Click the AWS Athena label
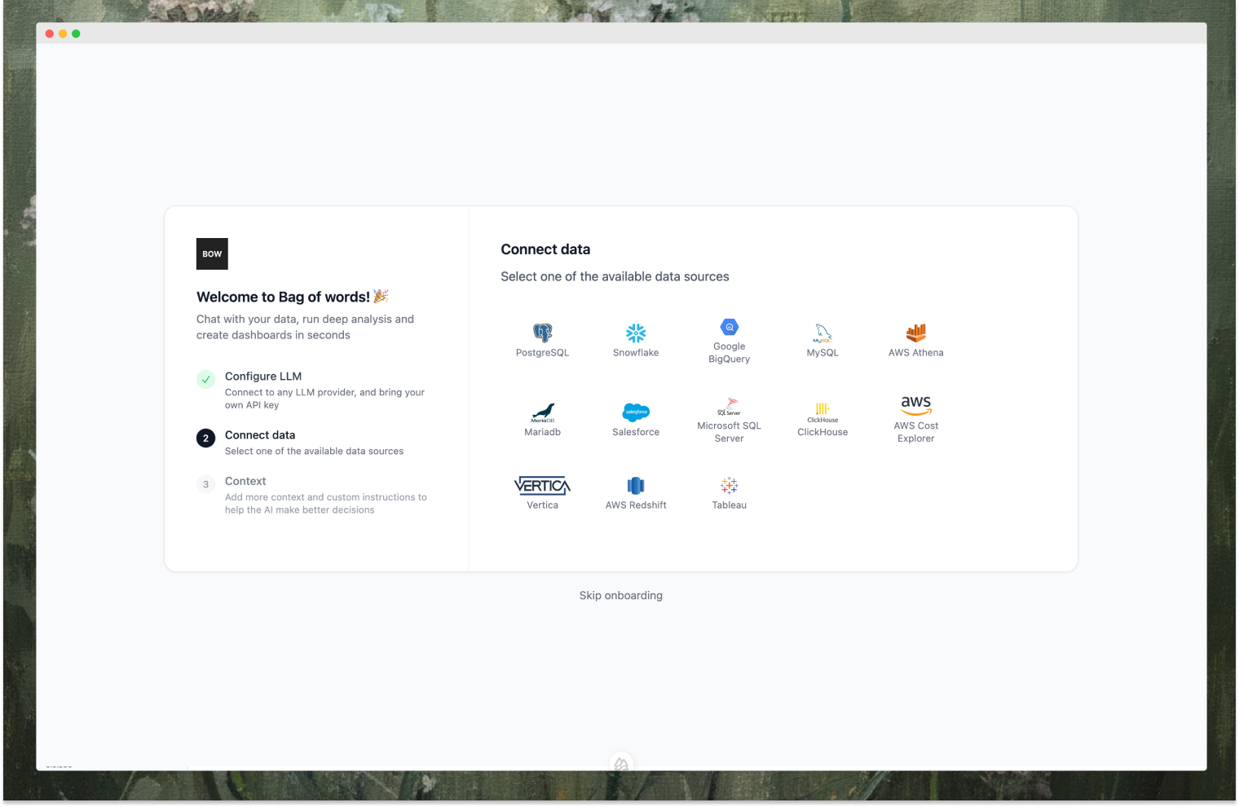Viewport: 1239px width, 807px height. [916, 353]
